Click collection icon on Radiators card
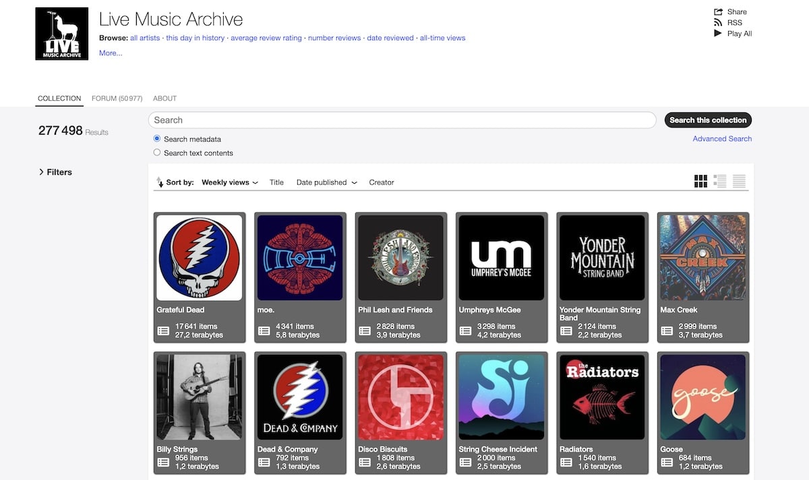The width and height of the screenshot is (809, 480). point(566,462)
